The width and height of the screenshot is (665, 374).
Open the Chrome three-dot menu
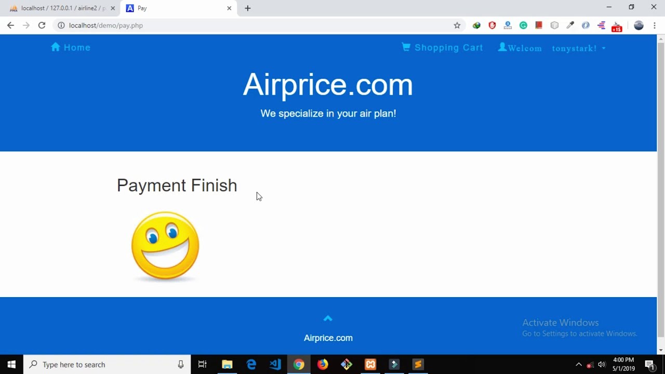click(x=655, y=25)
